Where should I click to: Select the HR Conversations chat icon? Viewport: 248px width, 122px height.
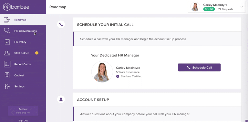(x=7, y=30)
